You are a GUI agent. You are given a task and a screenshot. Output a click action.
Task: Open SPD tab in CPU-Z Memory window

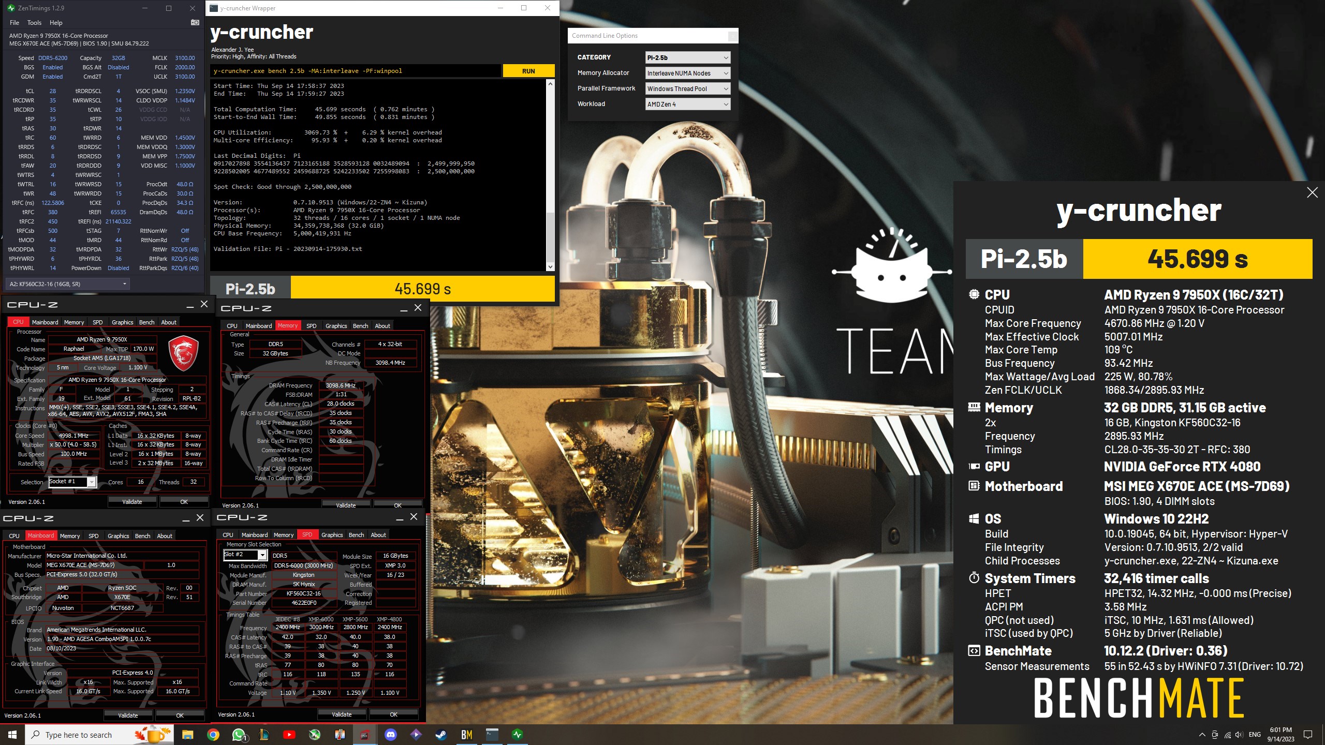[x=311, y=325]
